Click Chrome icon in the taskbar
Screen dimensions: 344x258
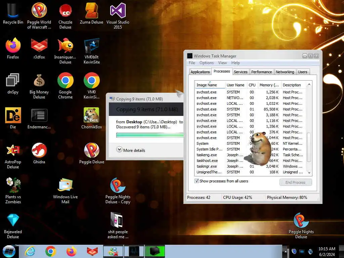50,251
